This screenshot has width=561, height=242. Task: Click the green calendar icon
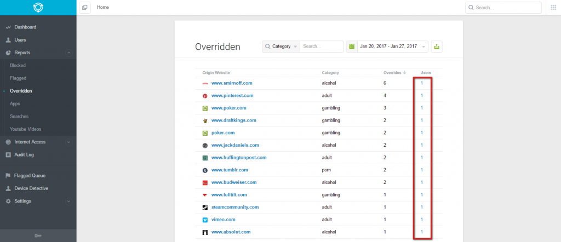point(352,47)
